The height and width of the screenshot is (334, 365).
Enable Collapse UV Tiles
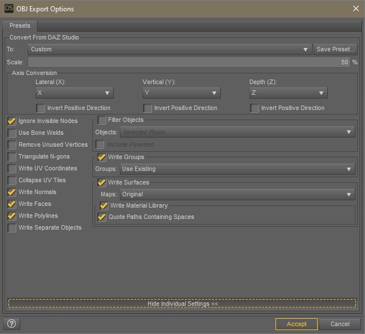[x=12, y=181]
